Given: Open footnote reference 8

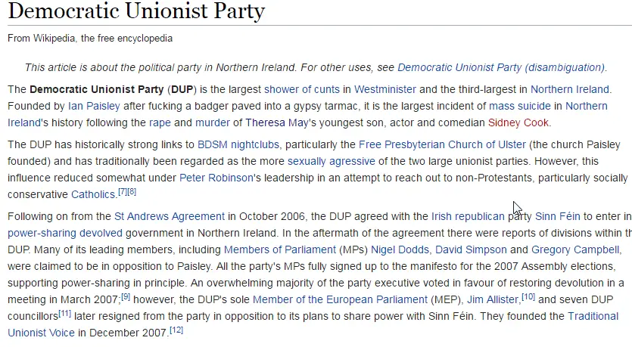Looking at the screenshot, I should pyautogui.click(x=131, y=191).
